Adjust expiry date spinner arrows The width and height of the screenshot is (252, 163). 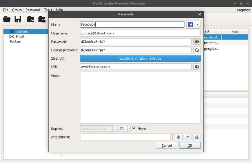click(115, 129)
